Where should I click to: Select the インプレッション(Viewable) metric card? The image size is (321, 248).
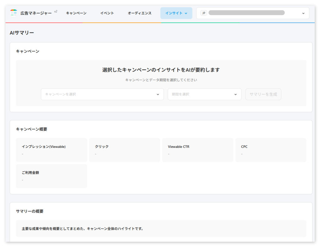tap(51, 150)
